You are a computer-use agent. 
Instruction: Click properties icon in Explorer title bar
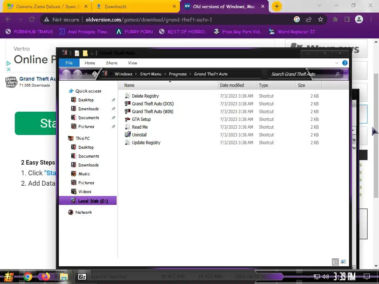(x=77, y=53)
